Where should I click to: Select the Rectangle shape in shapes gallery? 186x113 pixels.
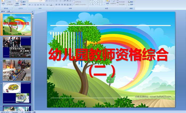pyautogui.click(x=90, y=2)
